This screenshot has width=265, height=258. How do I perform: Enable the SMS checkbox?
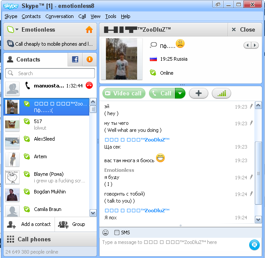click(x=116, y=233)
